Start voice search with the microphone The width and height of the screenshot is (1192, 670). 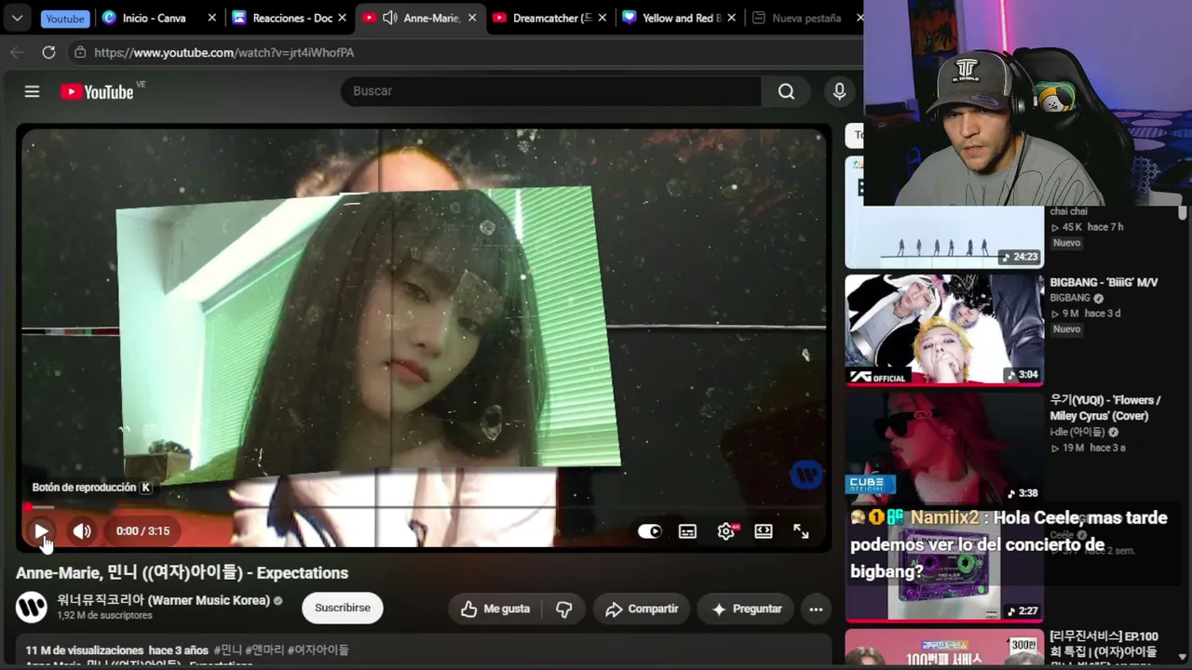pos(839,91)
